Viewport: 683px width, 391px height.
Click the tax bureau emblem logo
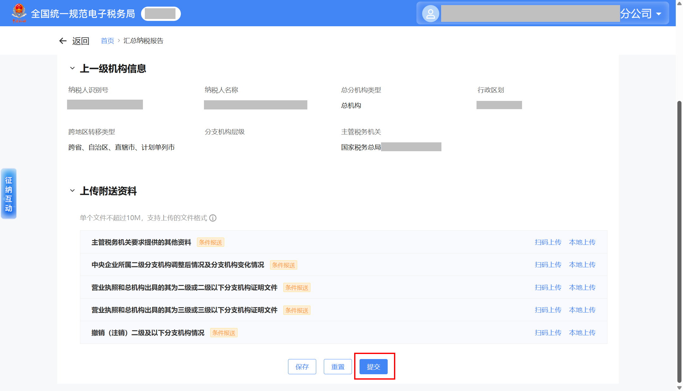(x=19, y=13)
